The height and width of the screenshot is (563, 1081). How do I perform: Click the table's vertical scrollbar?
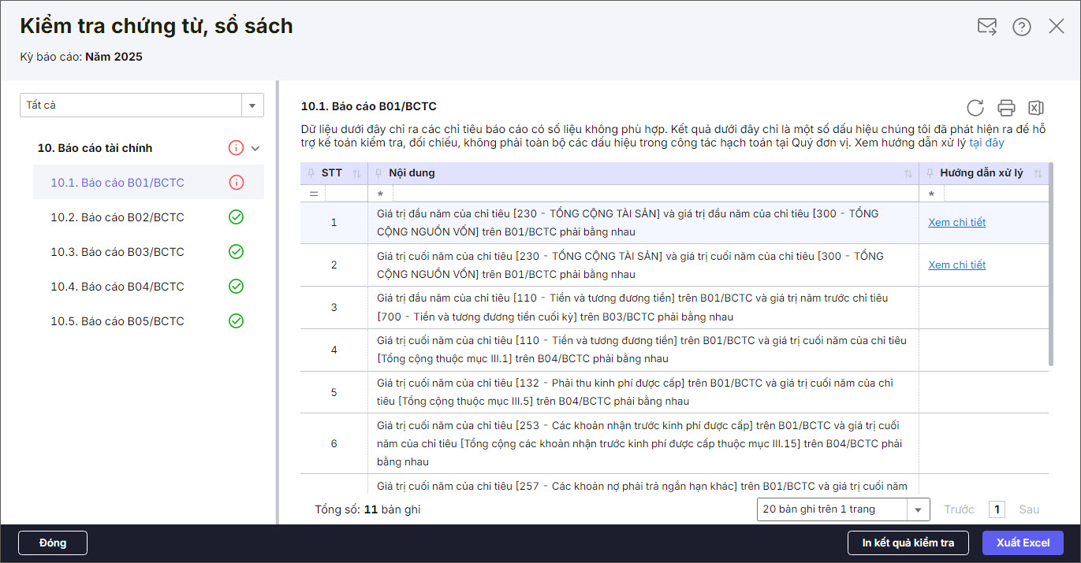coord(1051,283)
